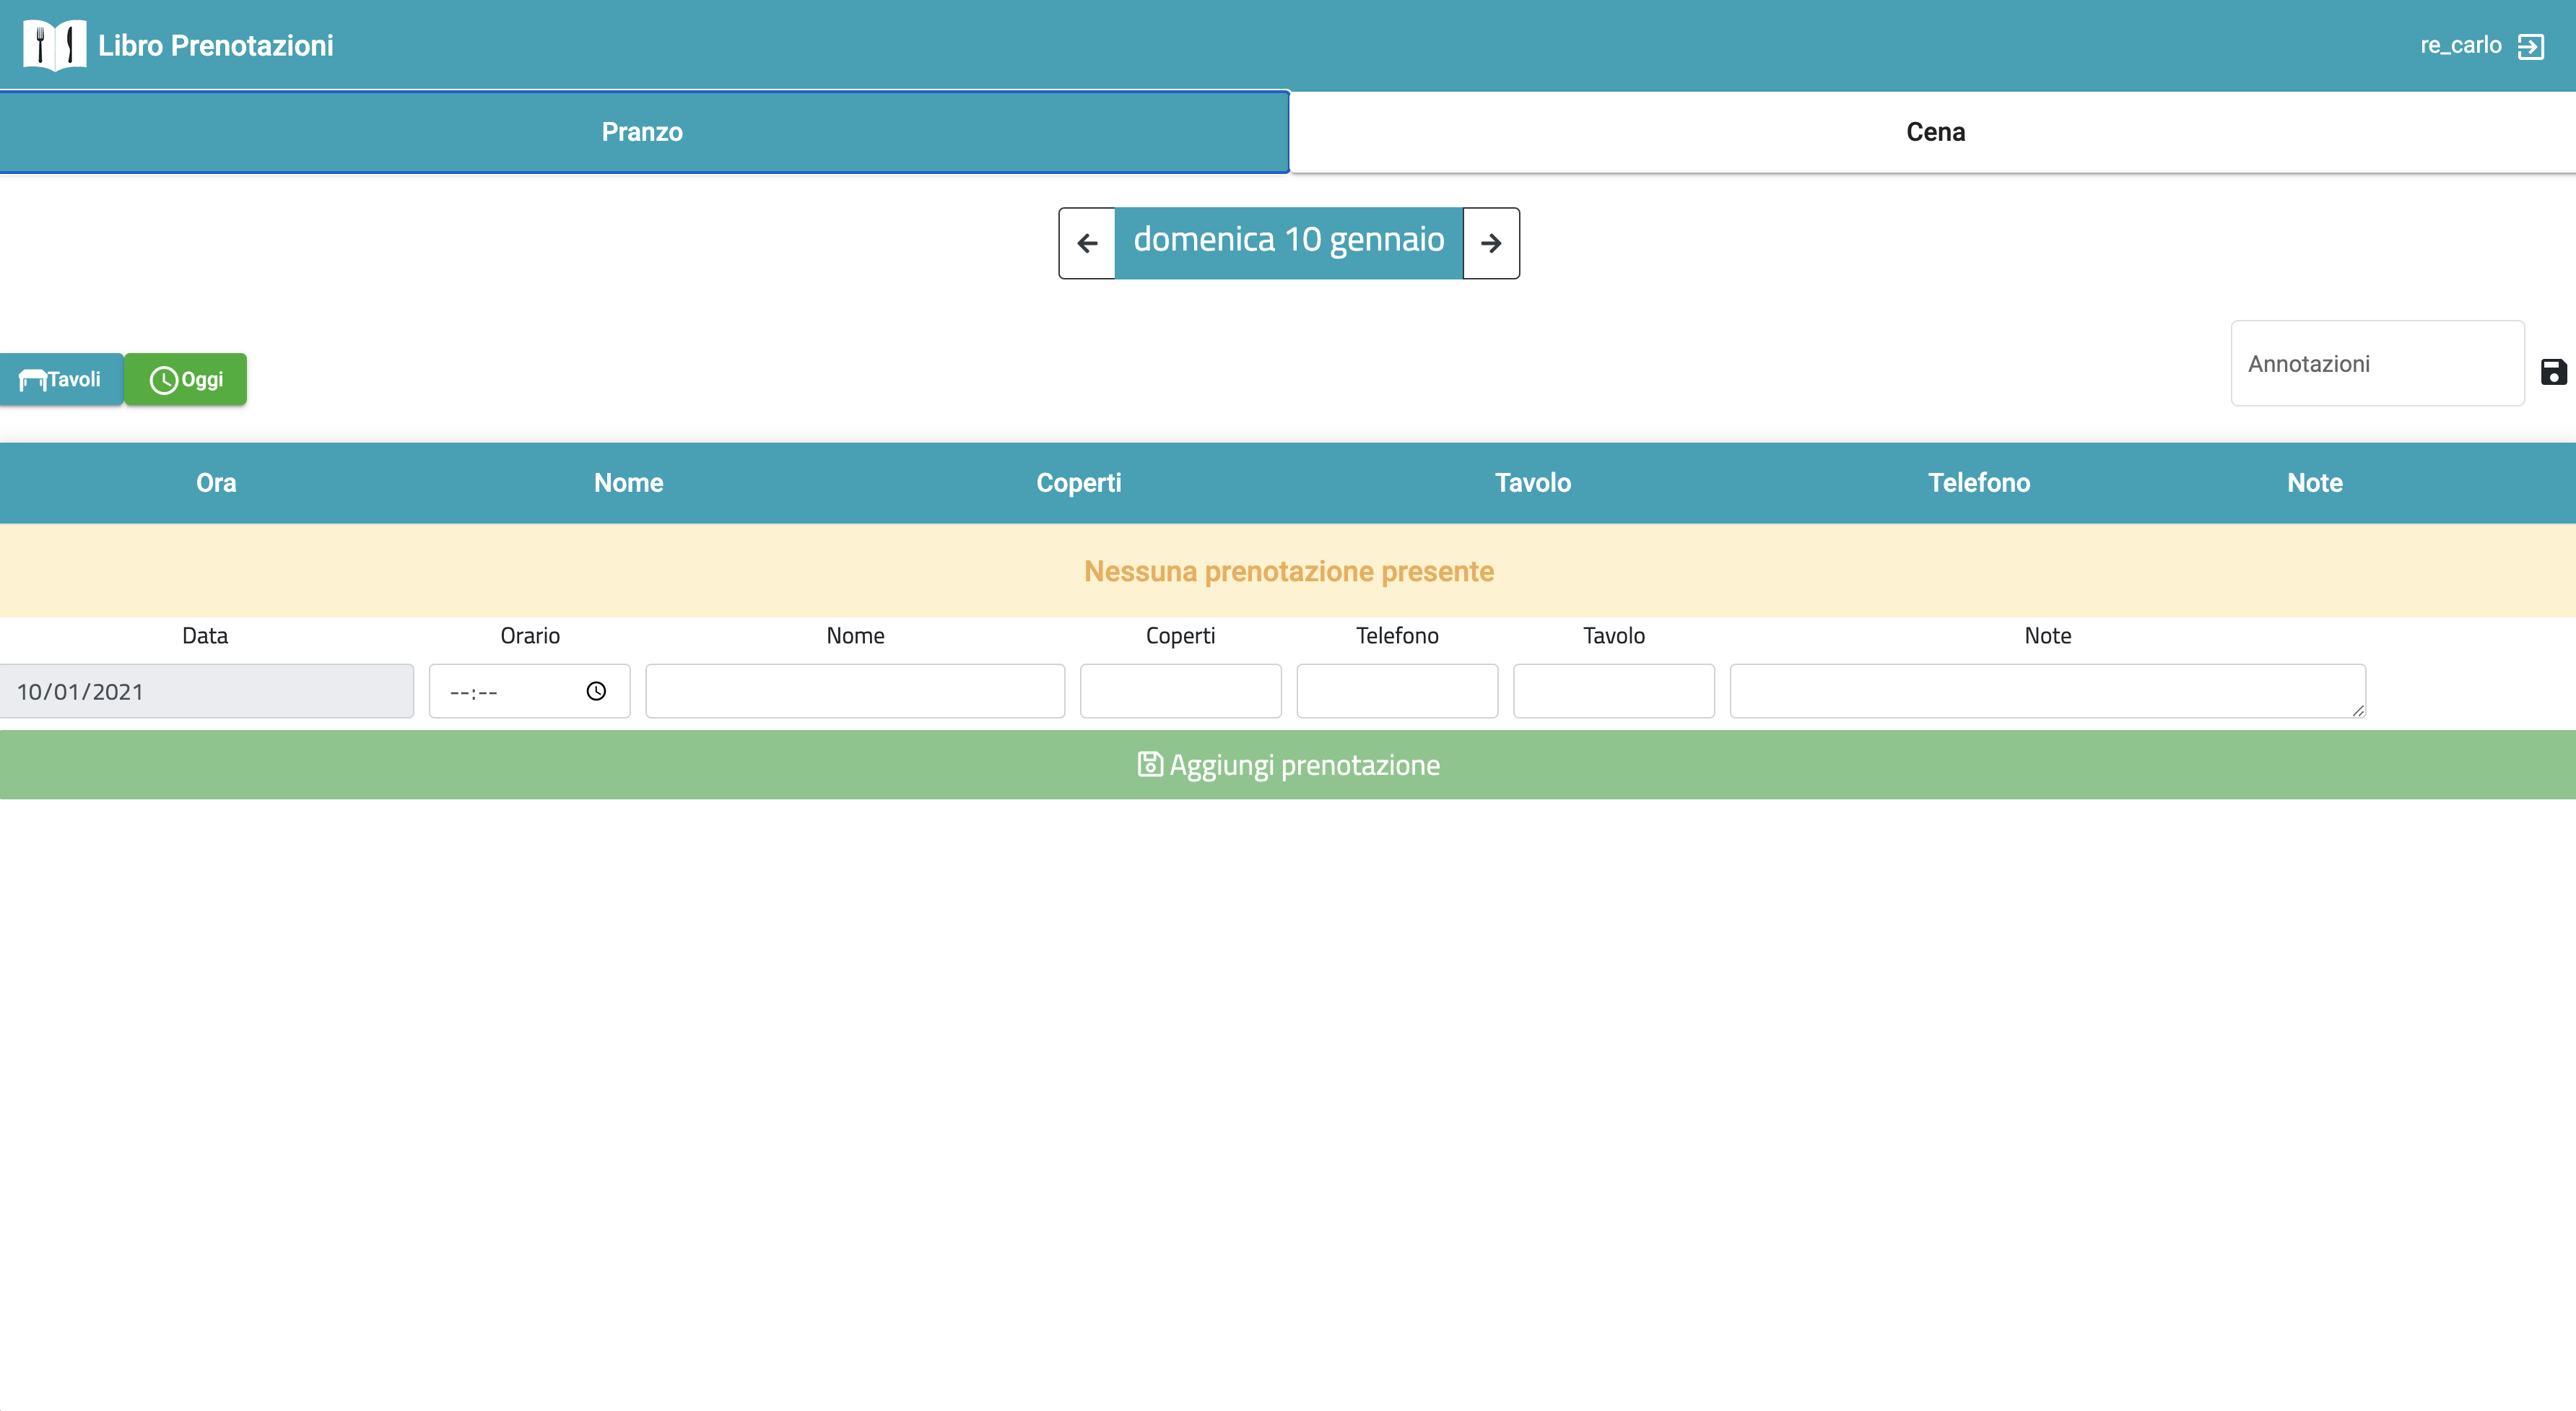The height and width of the screenshot is (1411, 2576).
Task: Focus the Annotazioni text field
Action: click(2377, 363)
